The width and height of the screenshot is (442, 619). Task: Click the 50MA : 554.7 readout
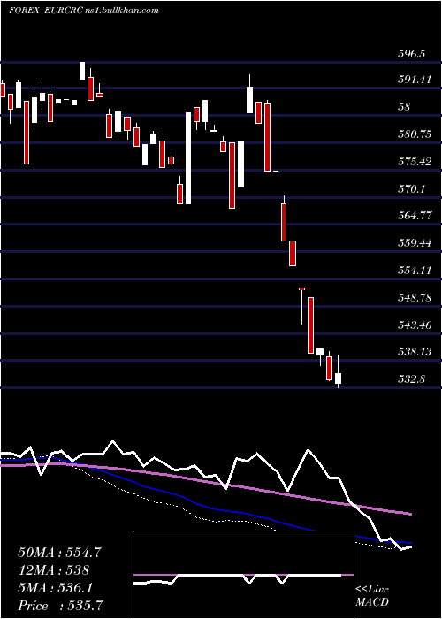coord(60,553)
